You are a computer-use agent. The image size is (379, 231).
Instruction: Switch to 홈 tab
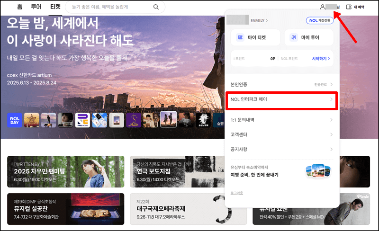pyautogui.click(x=19, y=7)
